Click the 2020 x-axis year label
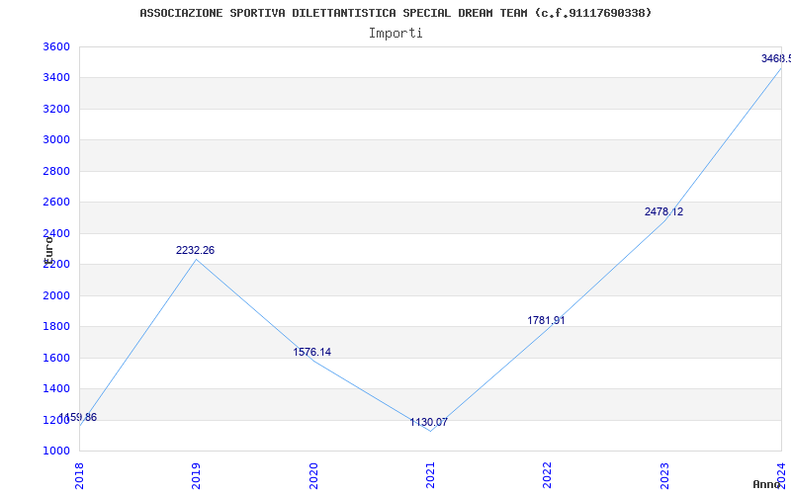The height and width of the screenshot is (494, 791). click(x=313, y=474)
